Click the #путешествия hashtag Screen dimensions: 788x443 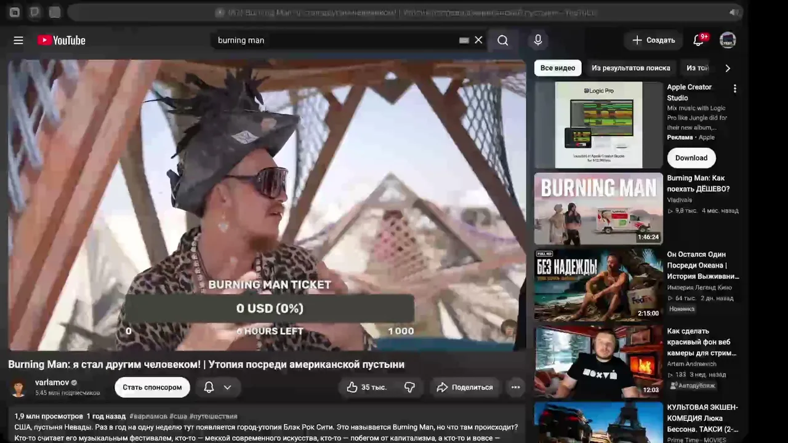[x=213, y=417]
